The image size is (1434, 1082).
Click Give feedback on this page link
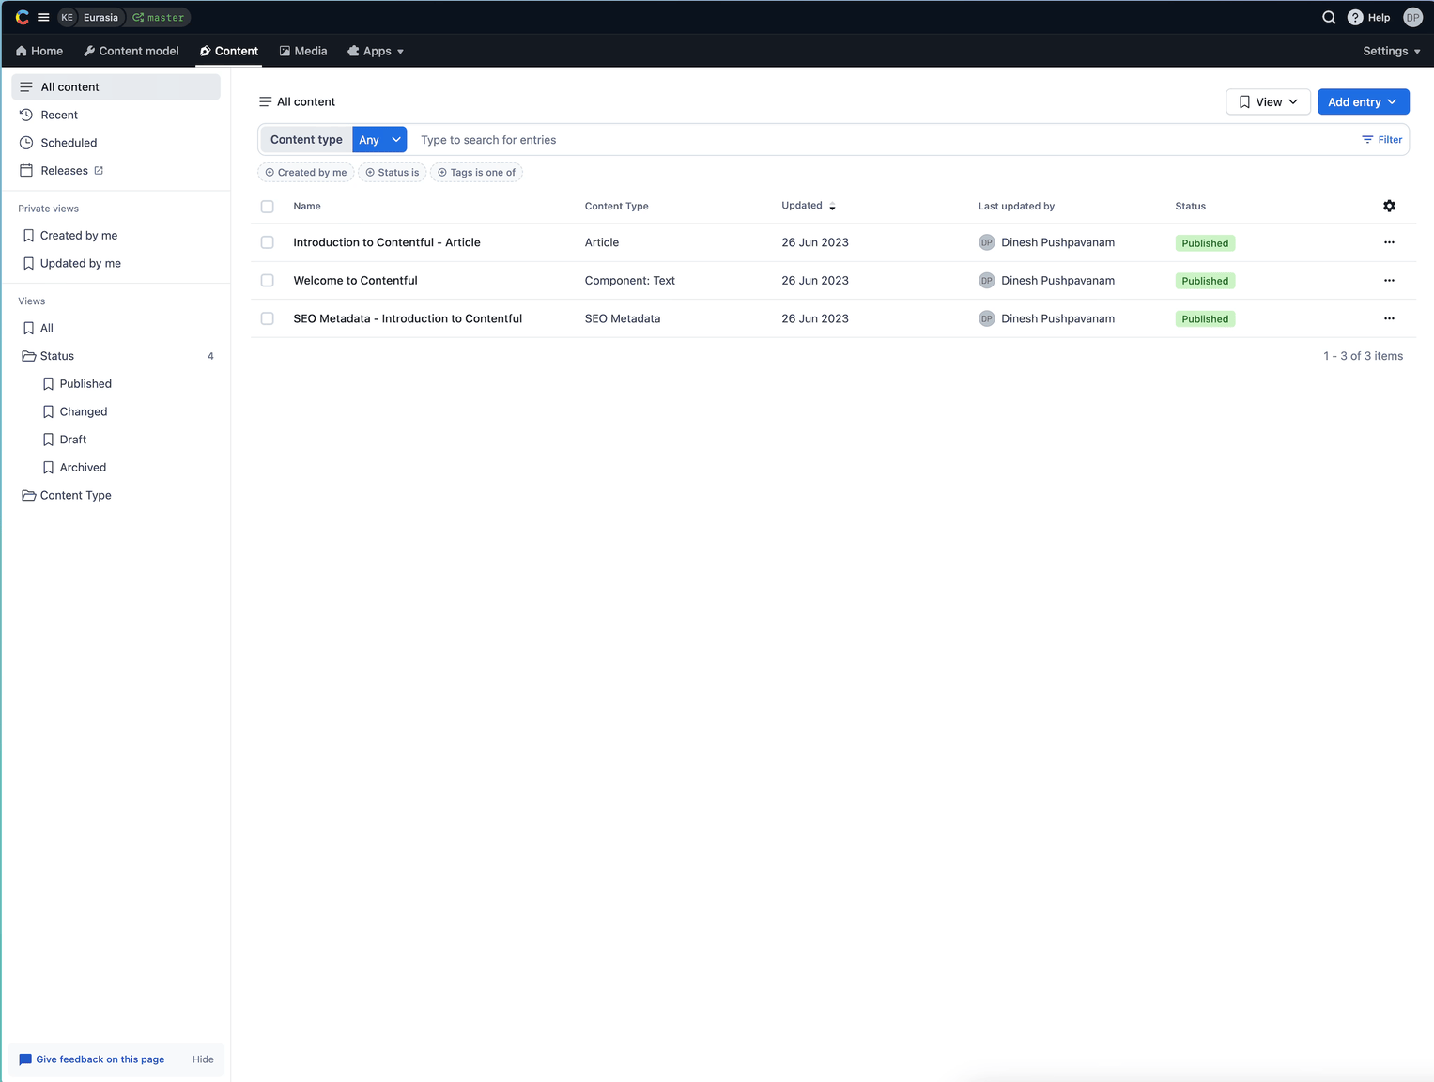click(x=100, y=1059)
